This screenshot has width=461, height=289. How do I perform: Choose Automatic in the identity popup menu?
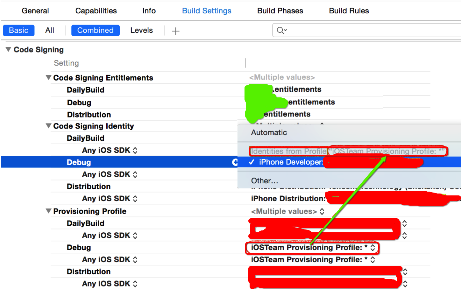(269, 133)
